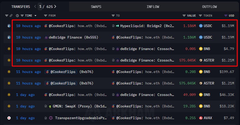Screen dimensions: 240x125
Task: Switch to the SWAPS tab
Action: 96,7
